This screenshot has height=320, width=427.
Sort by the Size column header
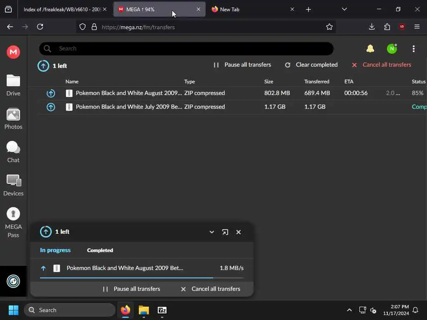[269, 81]
